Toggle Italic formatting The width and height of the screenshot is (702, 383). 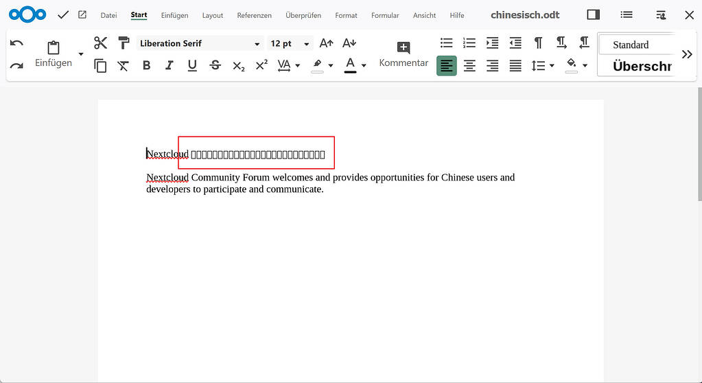click(x=169, y=66)
